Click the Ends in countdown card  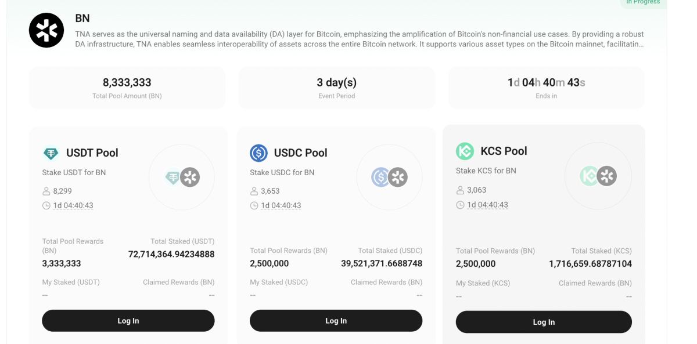point(545,87)
